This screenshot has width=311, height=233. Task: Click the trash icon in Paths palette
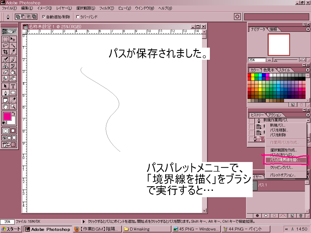[x=301, y=216]
